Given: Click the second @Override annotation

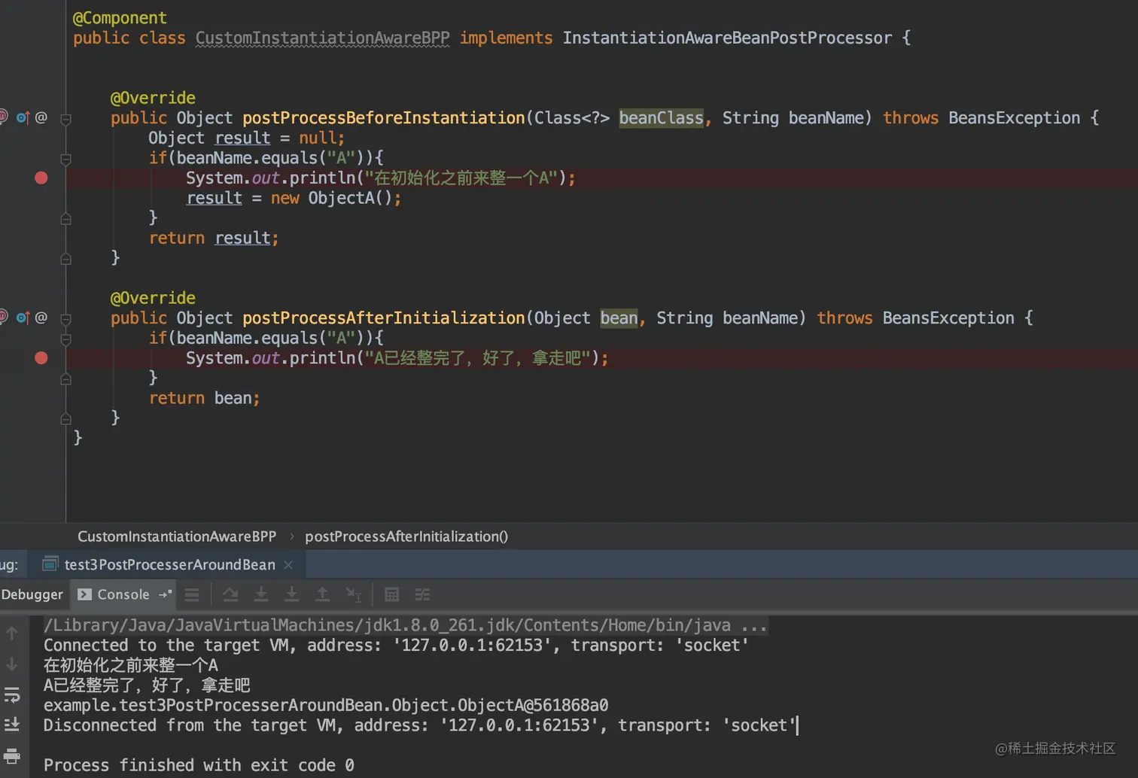Looking at the screenshot, I should (x=153, y=298).
